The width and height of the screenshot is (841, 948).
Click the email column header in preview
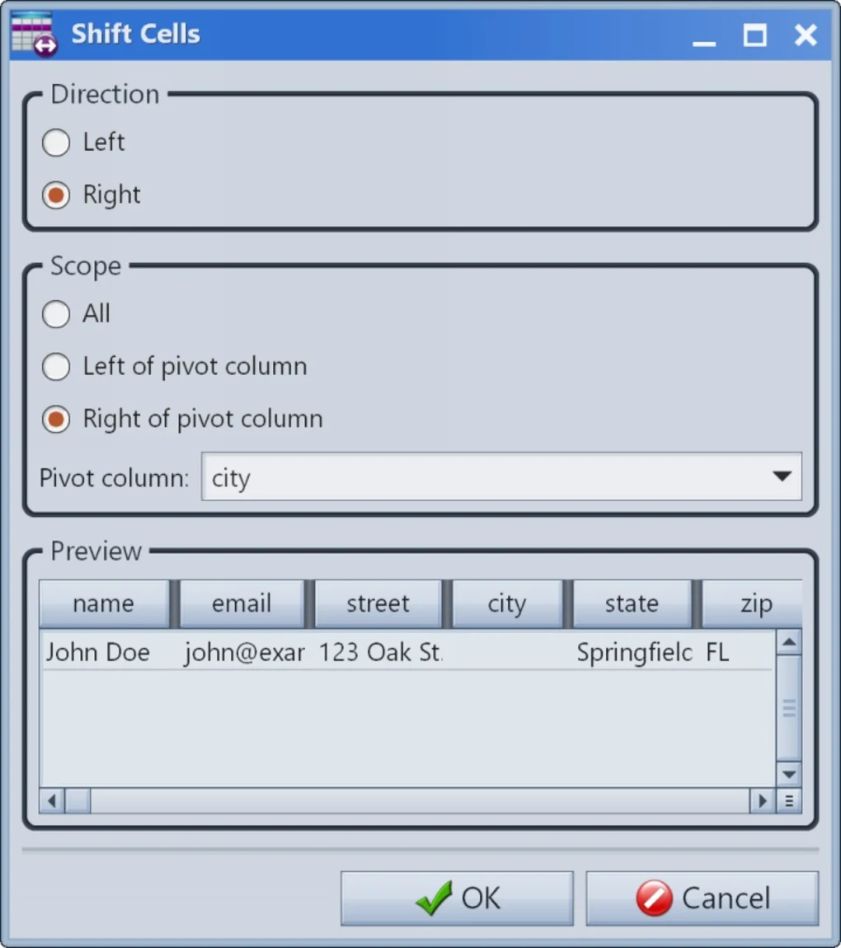[242, 604]
